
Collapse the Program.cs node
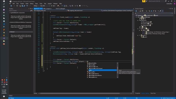click(138, 35)
